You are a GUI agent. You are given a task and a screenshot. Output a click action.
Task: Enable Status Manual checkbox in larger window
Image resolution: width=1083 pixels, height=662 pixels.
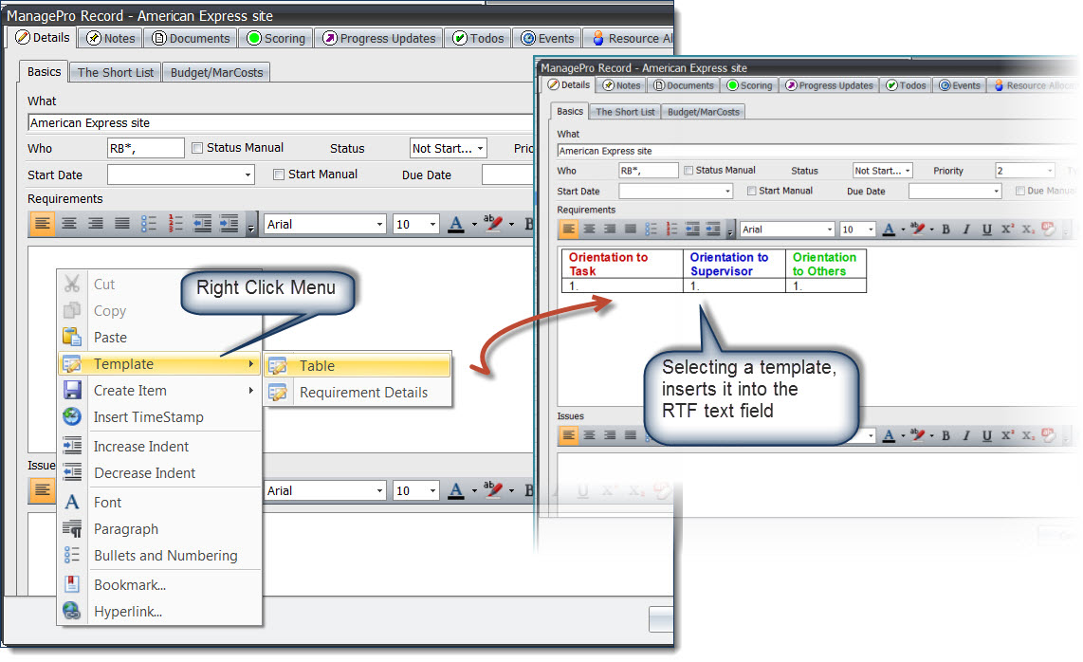pyautogui.click(x=197, y=148)
